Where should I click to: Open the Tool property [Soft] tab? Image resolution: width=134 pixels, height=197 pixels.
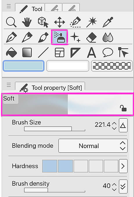[50, 87]
